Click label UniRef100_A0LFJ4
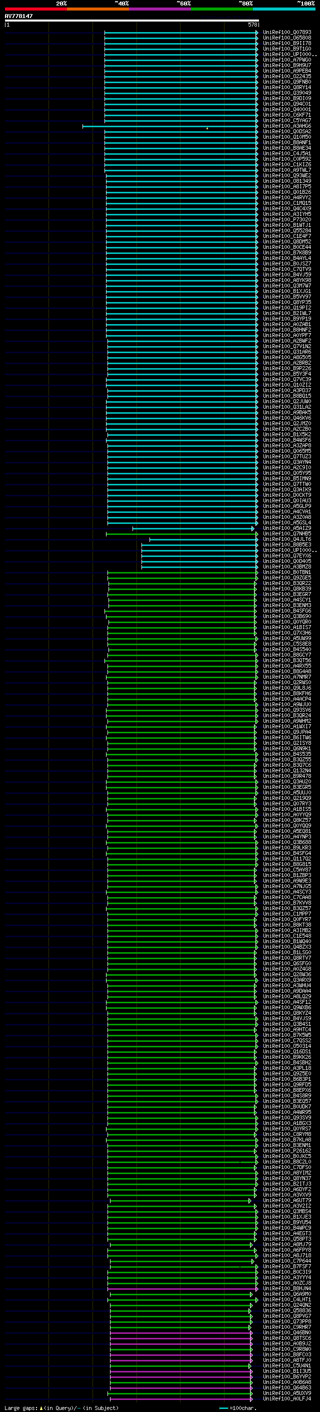The height and width of the screenshot is (1412, 320). (x=287, y=1398)
